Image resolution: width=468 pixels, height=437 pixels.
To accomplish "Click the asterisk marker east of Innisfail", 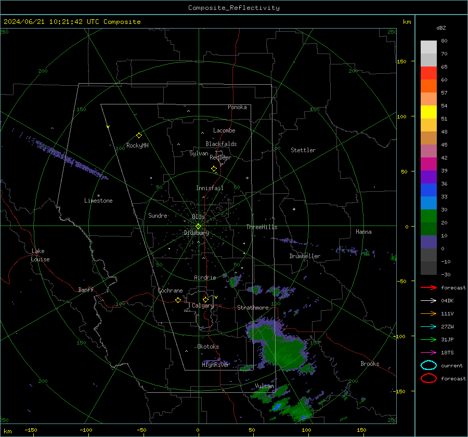I will 247,178.
